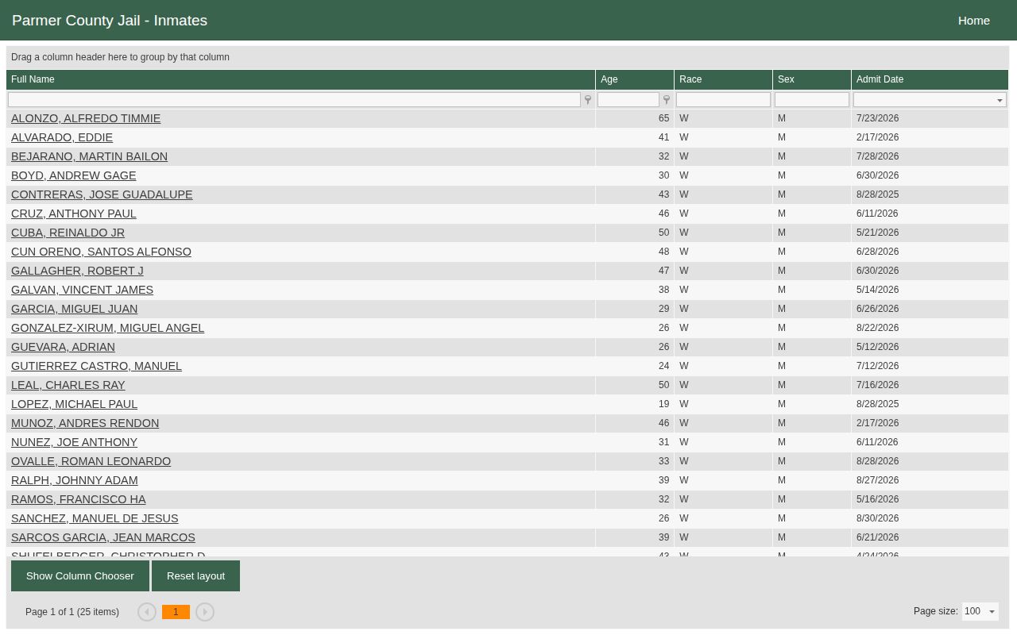Click Show Column Chooser button
Viewport: 1017px width, 635px height.
(80, 576)
